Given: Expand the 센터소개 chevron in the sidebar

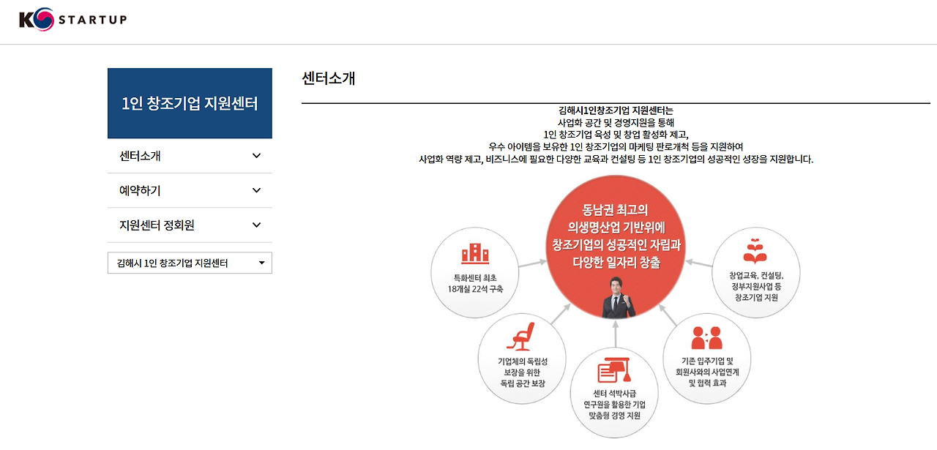Looking at the screenshot, I should (x=256, y=156).
